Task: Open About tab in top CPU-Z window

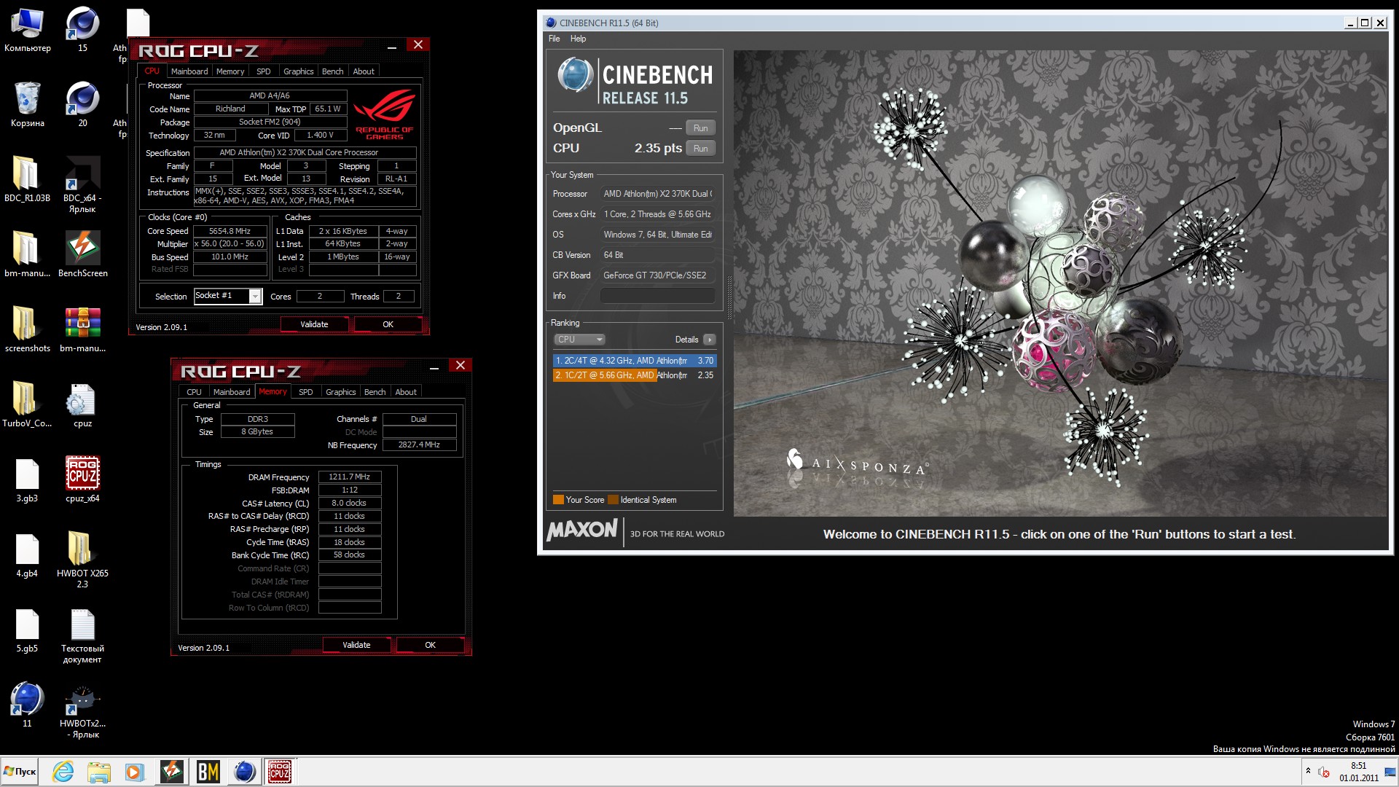Action: pos(364,71)
